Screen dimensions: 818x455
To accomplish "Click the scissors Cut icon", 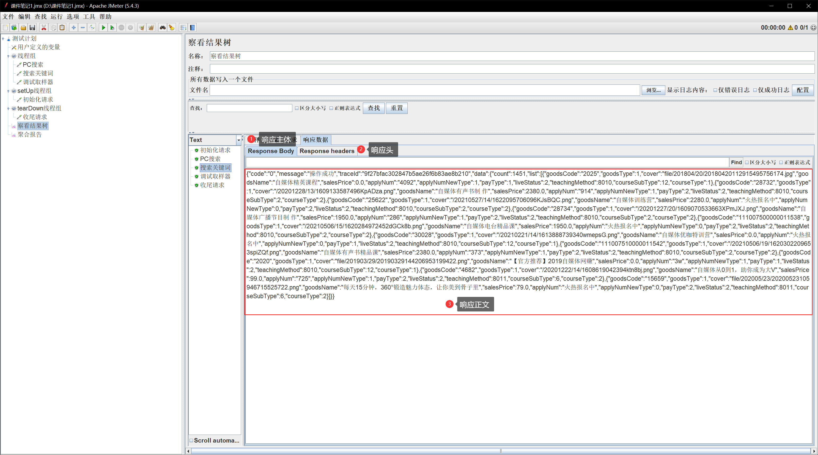I will [44, 28].
